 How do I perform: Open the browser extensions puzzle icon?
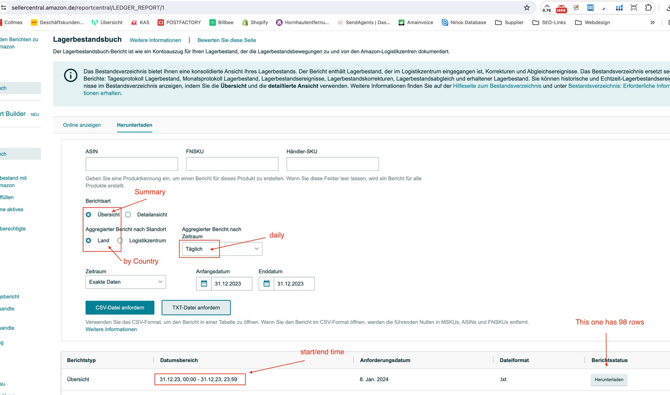[x=648, y=7]
